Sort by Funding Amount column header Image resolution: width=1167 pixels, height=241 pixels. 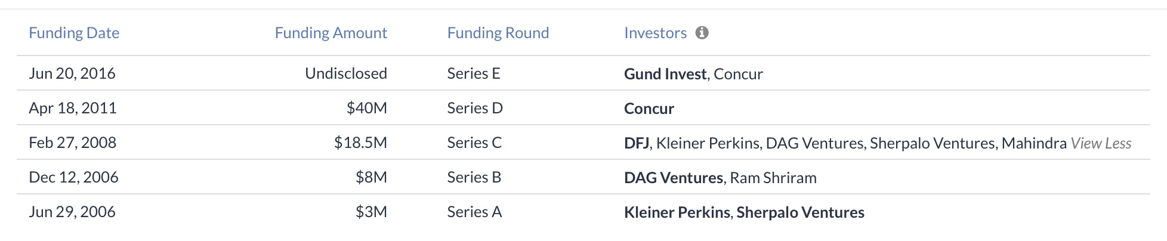pos(331,33)
